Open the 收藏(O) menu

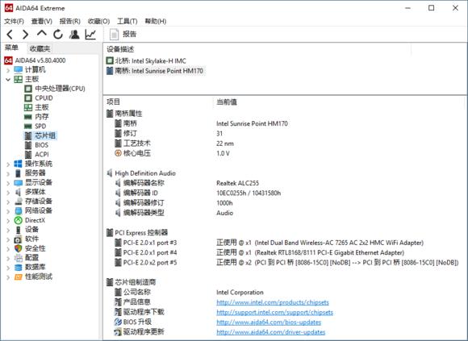click(98, 21)
